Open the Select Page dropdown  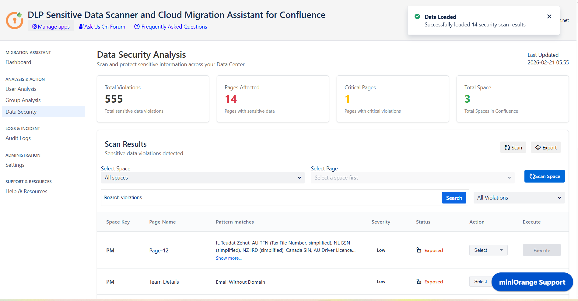(413, 178)
